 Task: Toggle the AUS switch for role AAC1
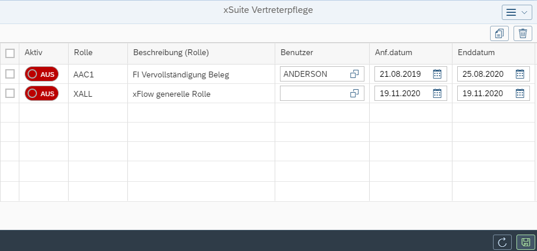click(x=42, y=74)
